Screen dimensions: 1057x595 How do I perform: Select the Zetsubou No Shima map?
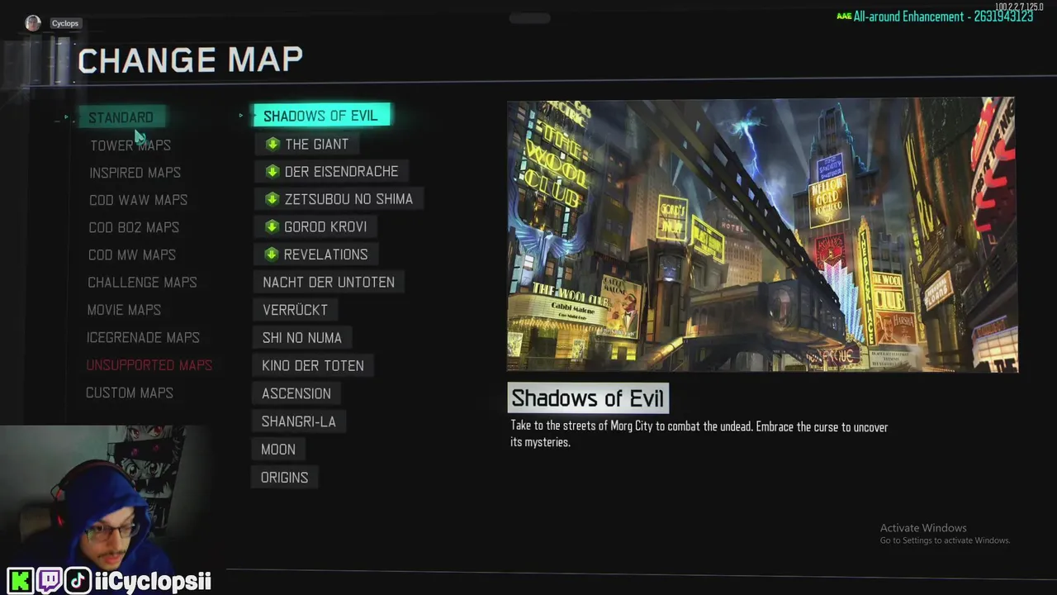click(339, 199)
